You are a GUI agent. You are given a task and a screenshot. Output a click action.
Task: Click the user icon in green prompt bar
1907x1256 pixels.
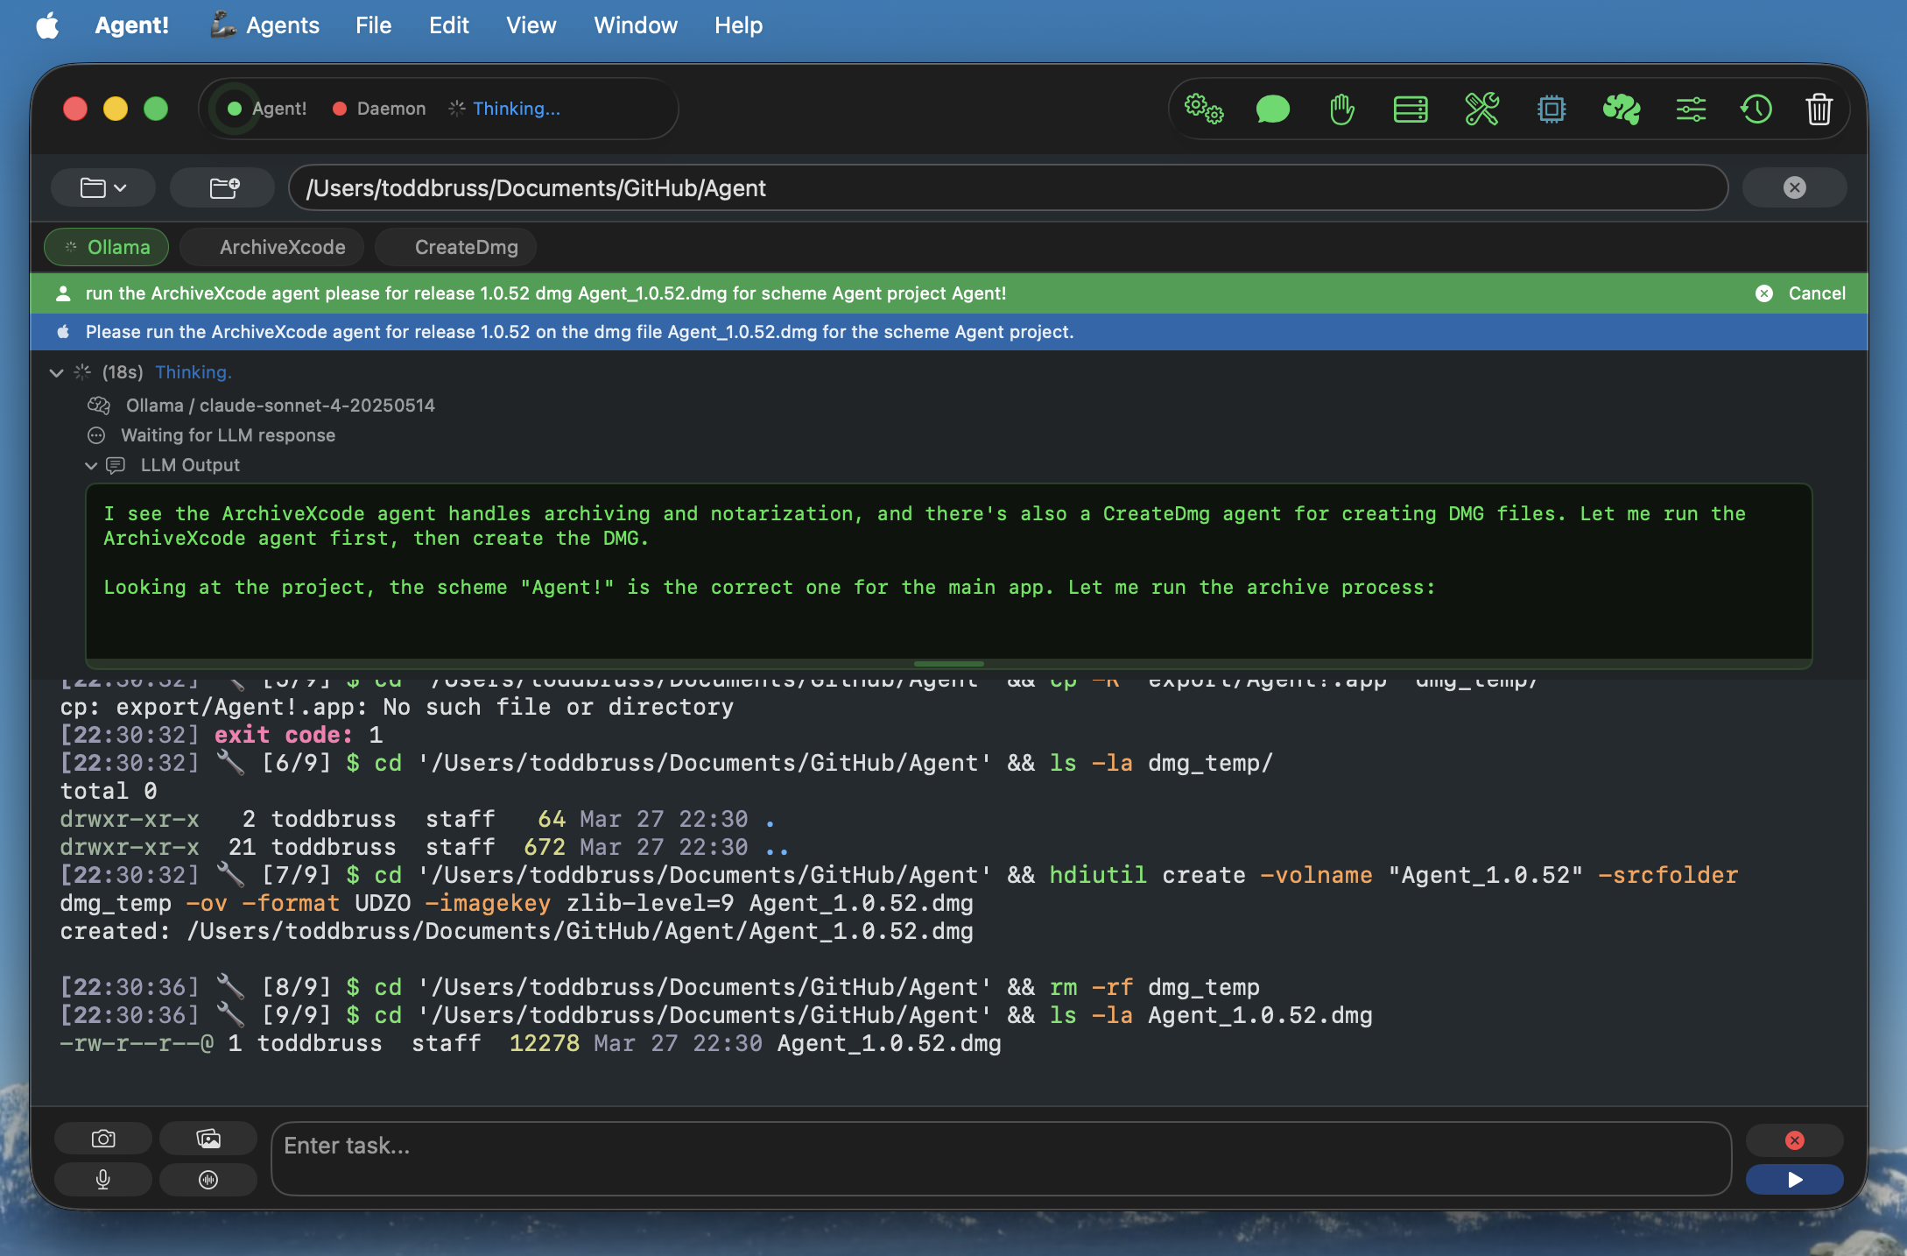coord(63,293)
